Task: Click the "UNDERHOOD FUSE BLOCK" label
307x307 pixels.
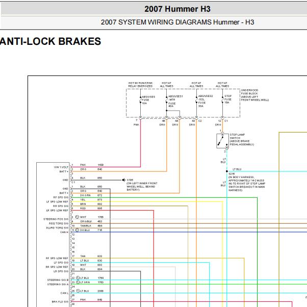Action: pyautogui.click(x=254, y=95)
